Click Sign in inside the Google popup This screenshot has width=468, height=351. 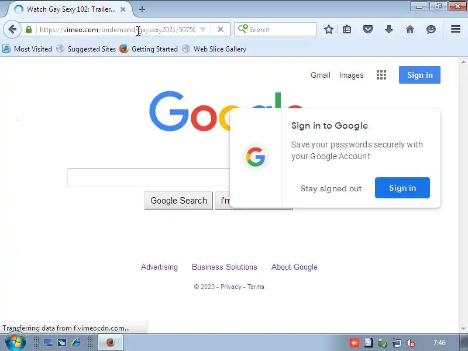coord(402,188)
